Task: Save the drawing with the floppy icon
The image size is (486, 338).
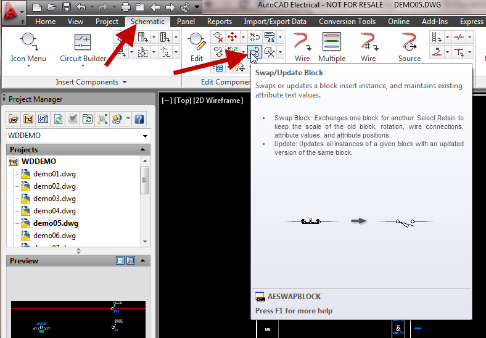Action: coord(67,7)
